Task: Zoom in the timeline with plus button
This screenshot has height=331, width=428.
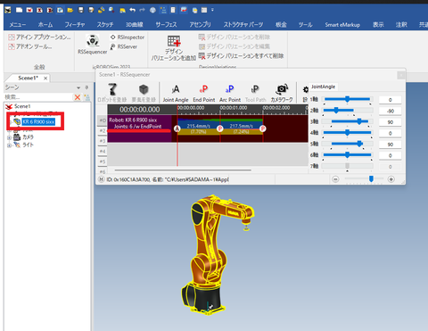Action: coord(391,179)
